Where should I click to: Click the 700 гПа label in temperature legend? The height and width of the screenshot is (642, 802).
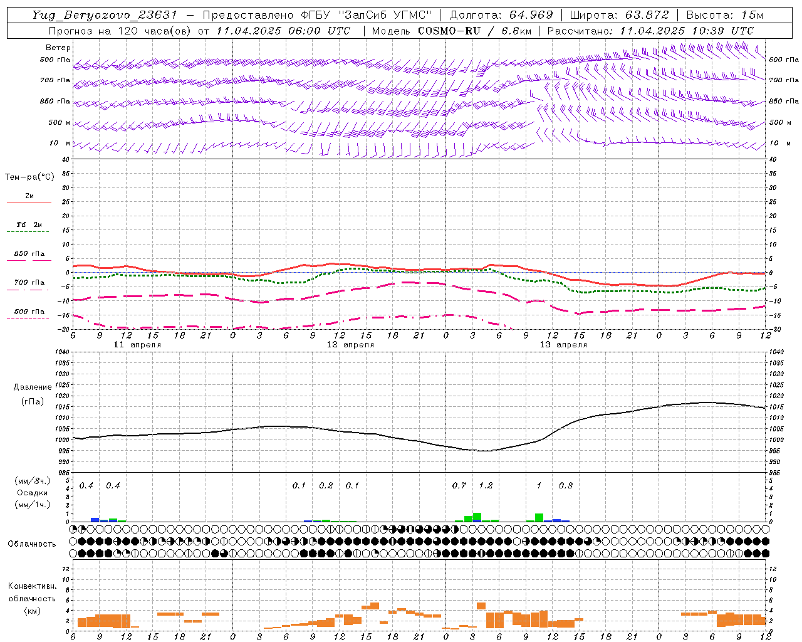(x=29, y=283)
